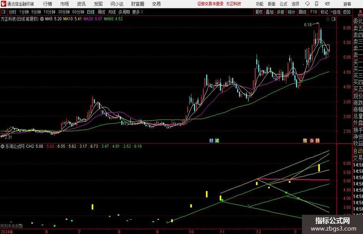
Task: Select the 日线 daily period tab
Action: point(91,12)
